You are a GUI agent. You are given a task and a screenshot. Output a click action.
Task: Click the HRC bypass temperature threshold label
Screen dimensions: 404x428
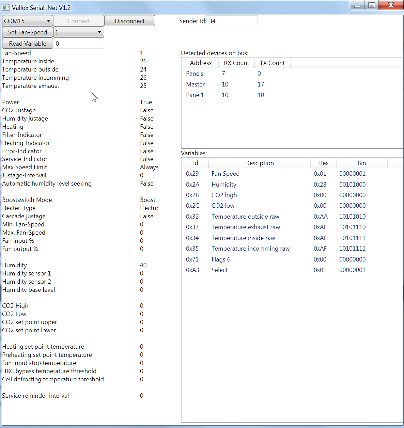tap(49, 371)
